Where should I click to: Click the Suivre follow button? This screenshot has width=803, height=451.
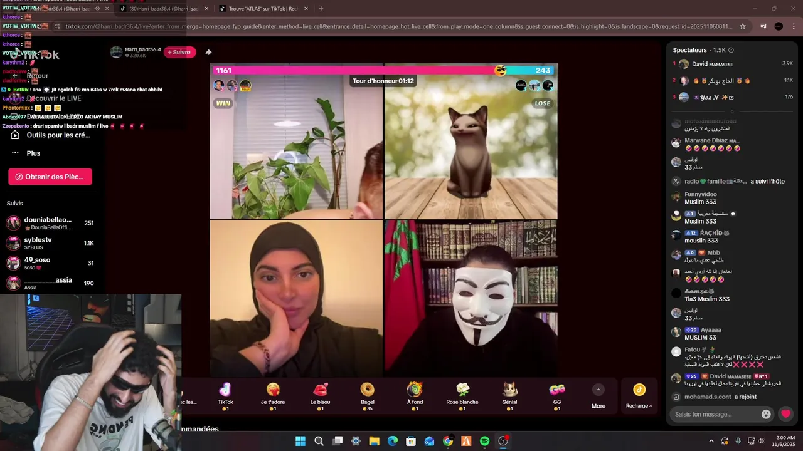tap(179, 52)
